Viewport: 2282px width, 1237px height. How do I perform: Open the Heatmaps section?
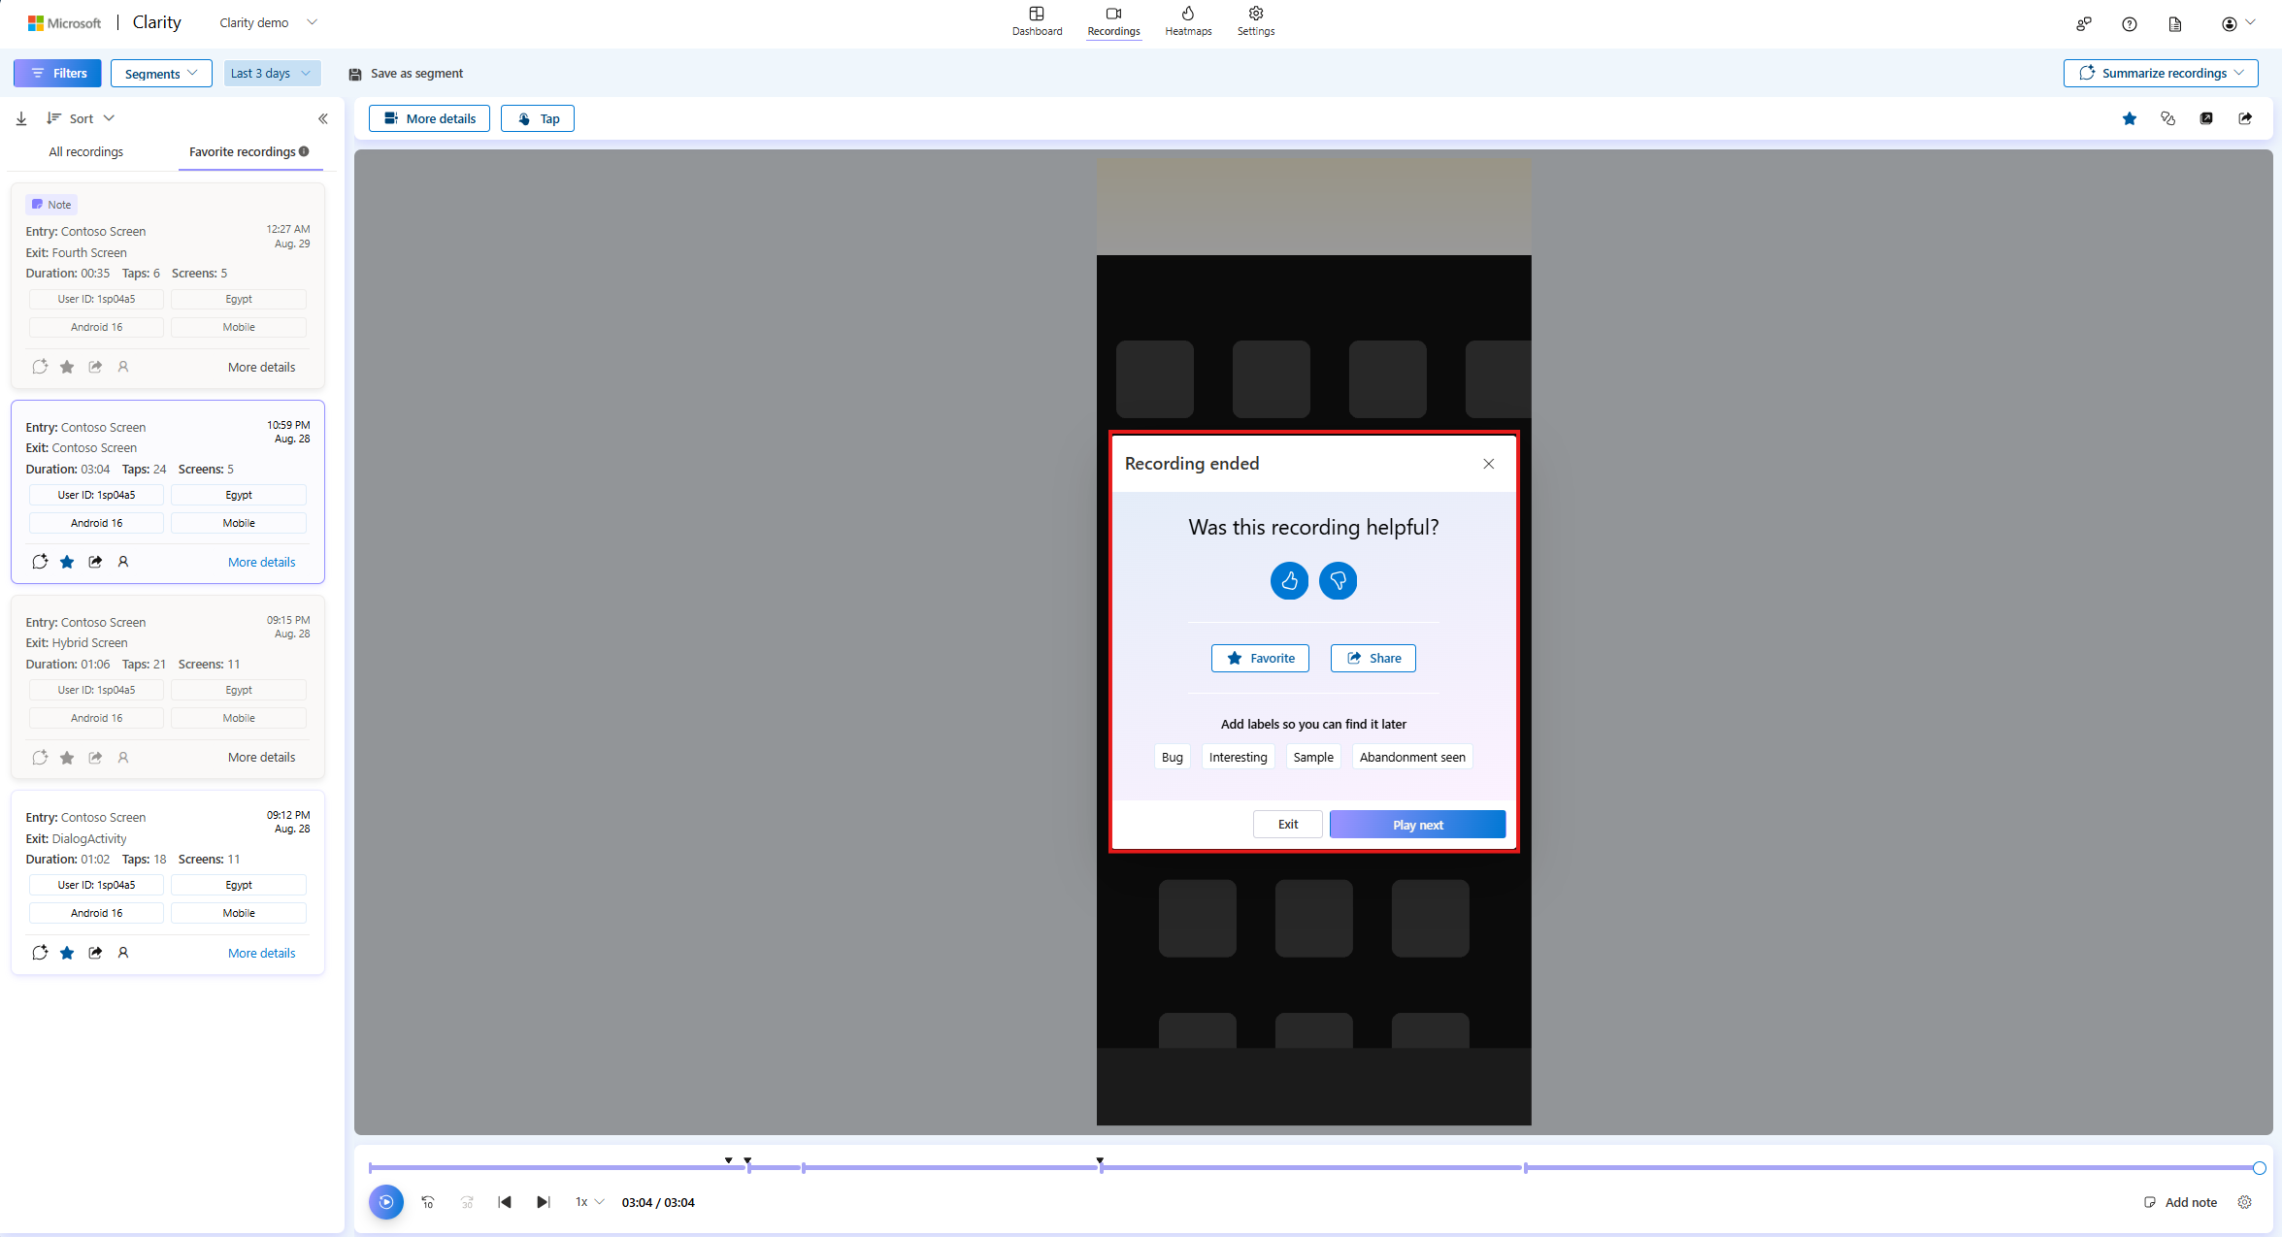1188,21
